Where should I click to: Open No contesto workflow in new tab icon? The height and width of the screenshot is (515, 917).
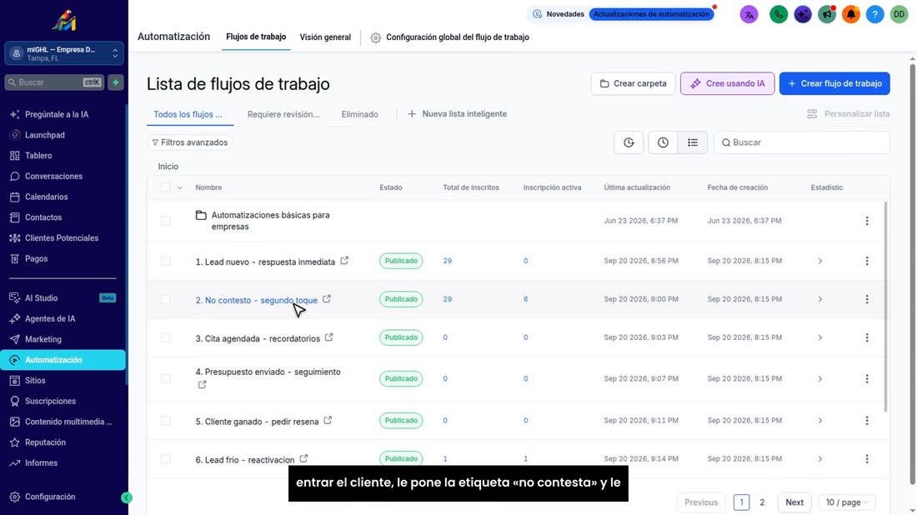pos(326,298)
